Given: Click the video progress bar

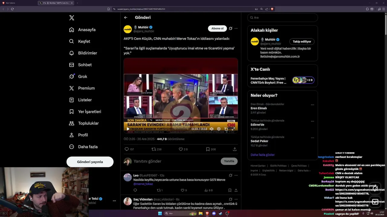Looking at the screenshot, I should [x=181, y=123].
